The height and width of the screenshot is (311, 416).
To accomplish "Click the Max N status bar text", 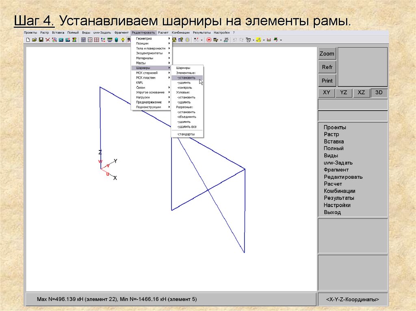I will pos(117,299).
